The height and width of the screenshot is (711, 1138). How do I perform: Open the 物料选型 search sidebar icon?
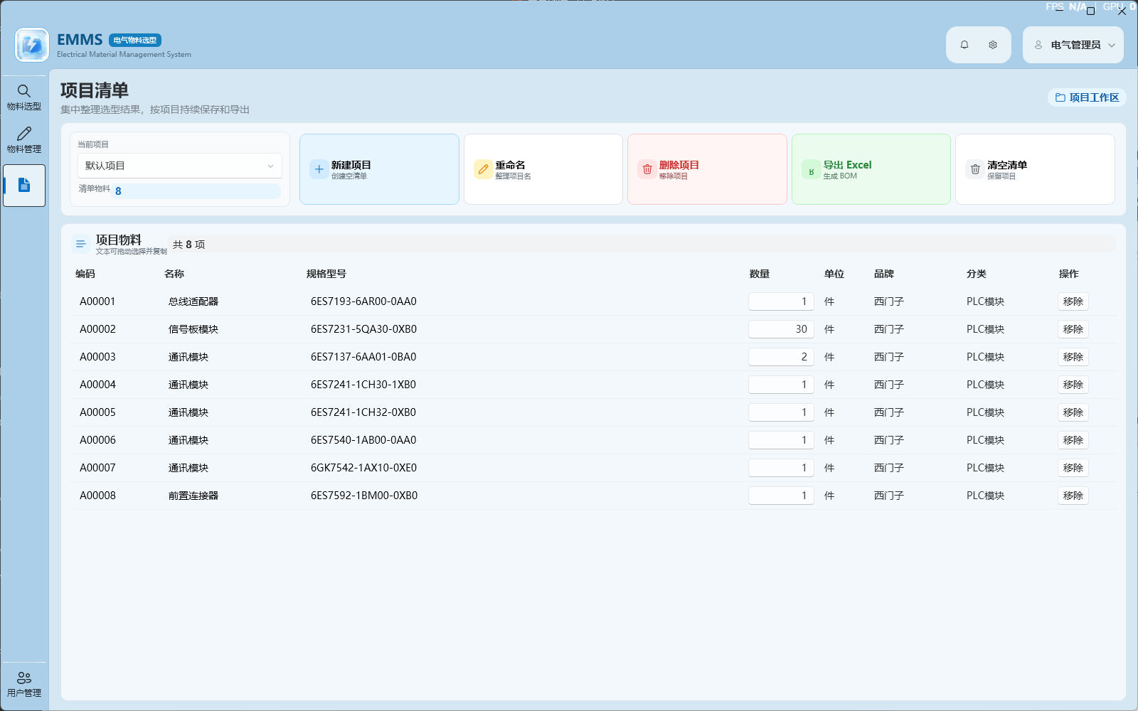(24, 97)
